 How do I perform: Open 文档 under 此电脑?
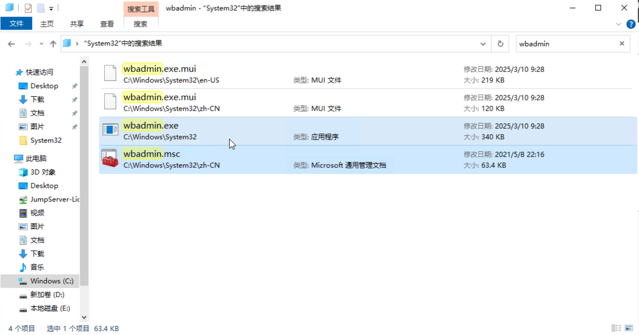coord(37,240)
